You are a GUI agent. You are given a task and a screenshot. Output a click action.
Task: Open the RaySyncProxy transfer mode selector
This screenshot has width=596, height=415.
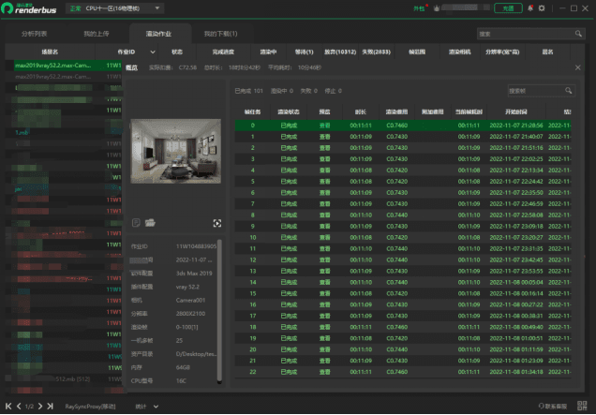tap(91, 407)
